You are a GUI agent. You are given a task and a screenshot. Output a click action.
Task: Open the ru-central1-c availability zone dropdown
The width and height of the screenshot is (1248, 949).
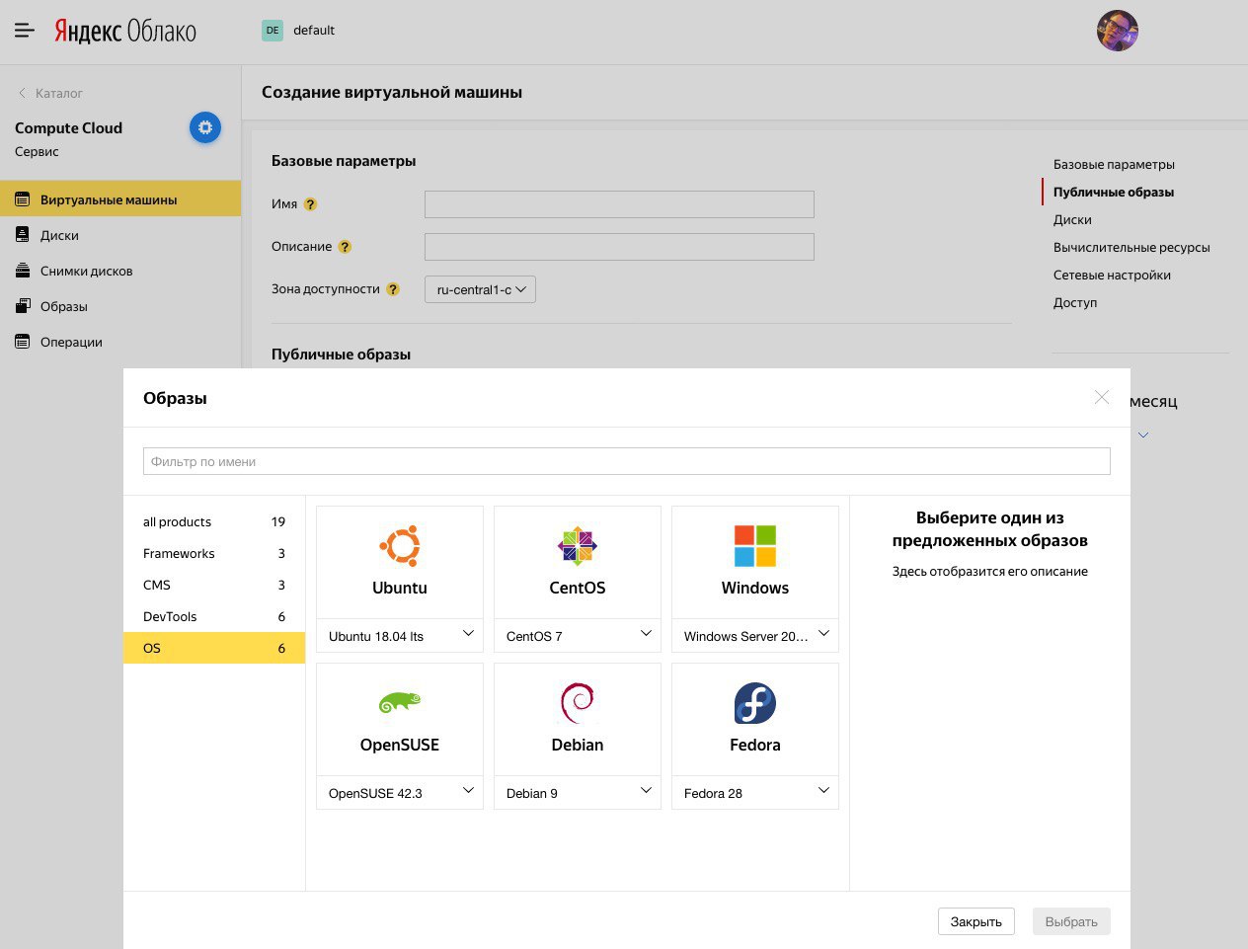coord(480,289)
